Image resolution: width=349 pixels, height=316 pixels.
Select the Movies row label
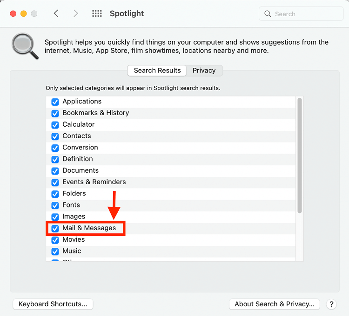(74, 239)
